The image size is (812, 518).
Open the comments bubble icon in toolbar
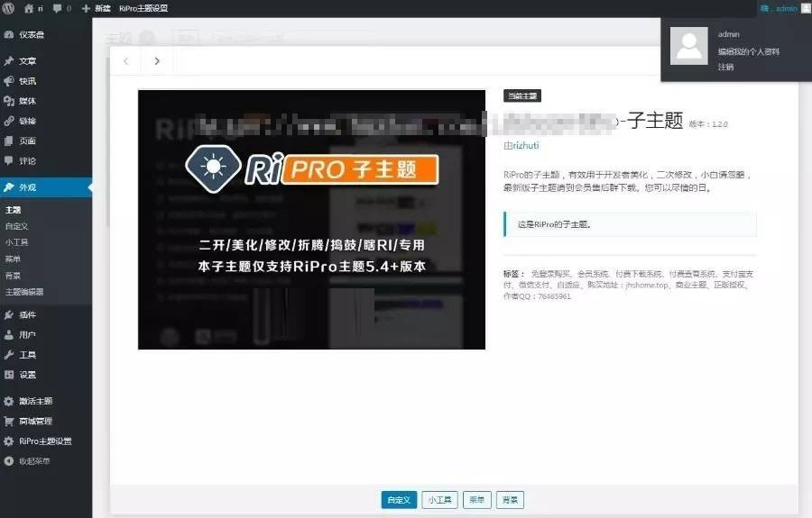coord(57,8)
